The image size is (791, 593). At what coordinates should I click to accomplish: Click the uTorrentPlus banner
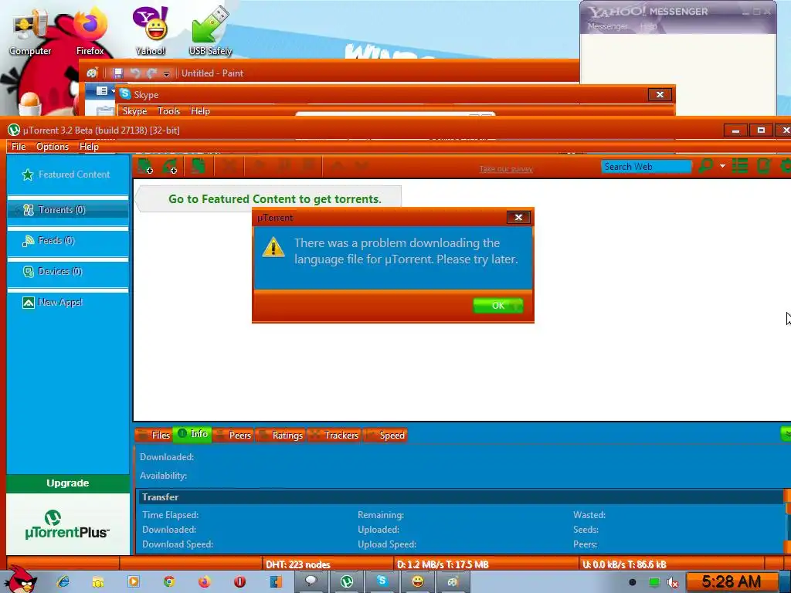click(x=68, y=524)
